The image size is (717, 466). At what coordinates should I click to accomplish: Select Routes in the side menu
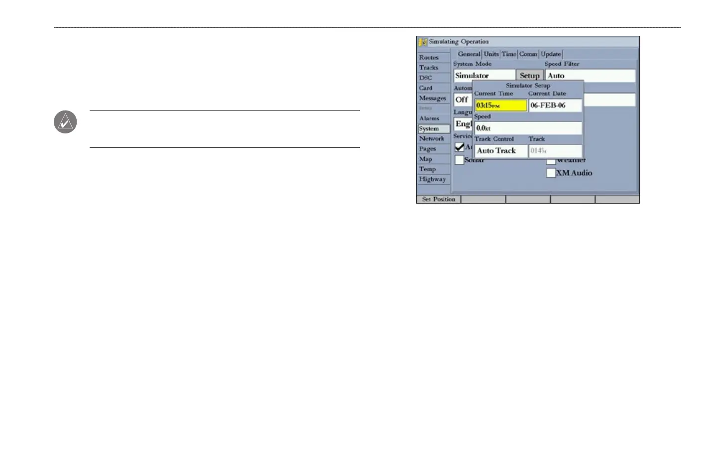coord(434,58)
